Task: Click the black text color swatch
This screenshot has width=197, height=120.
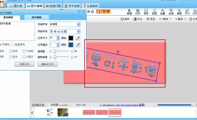Action: point(71,38)
